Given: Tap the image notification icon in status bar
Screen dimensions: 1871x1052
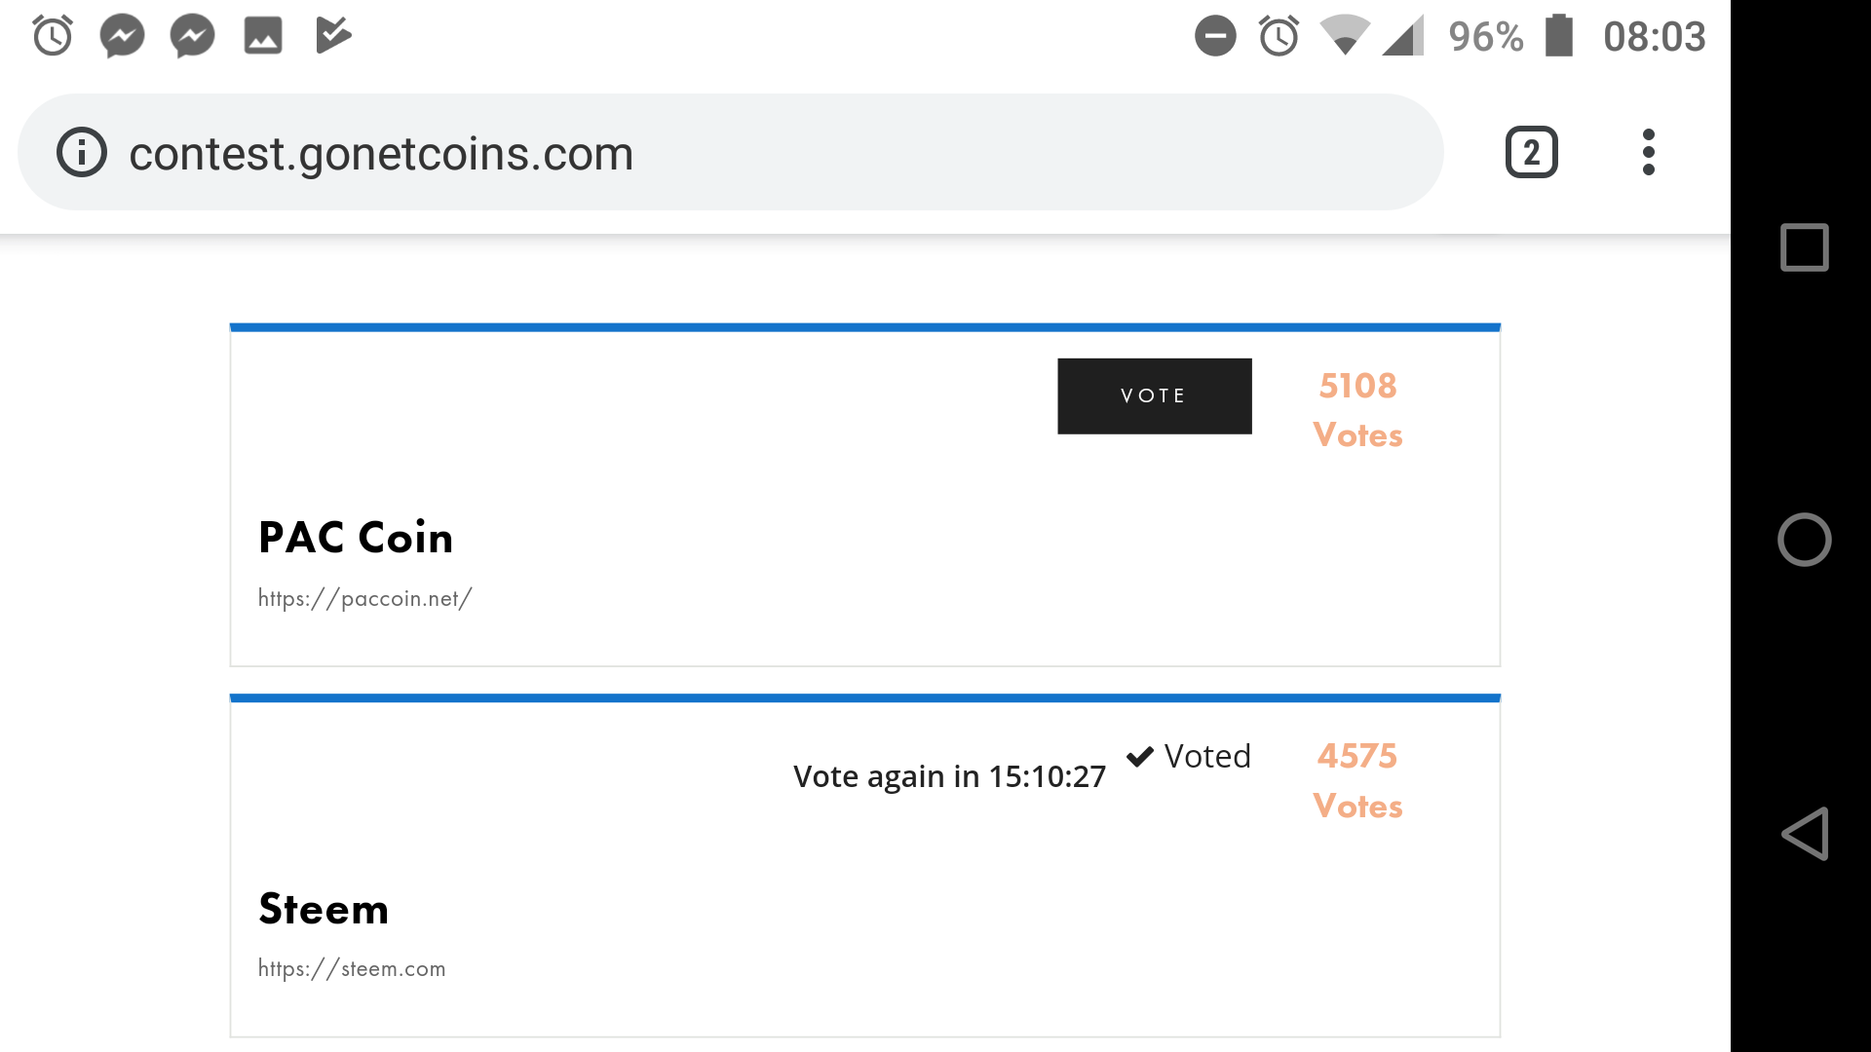Looking at the screenshot, I should pos(263,37).
